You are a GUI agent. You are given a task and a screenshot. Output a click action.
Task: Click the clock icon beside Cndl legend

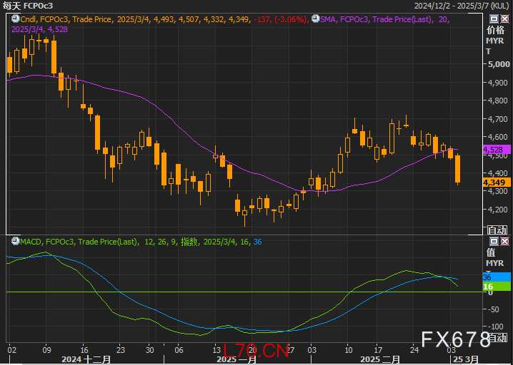[15, 20]
